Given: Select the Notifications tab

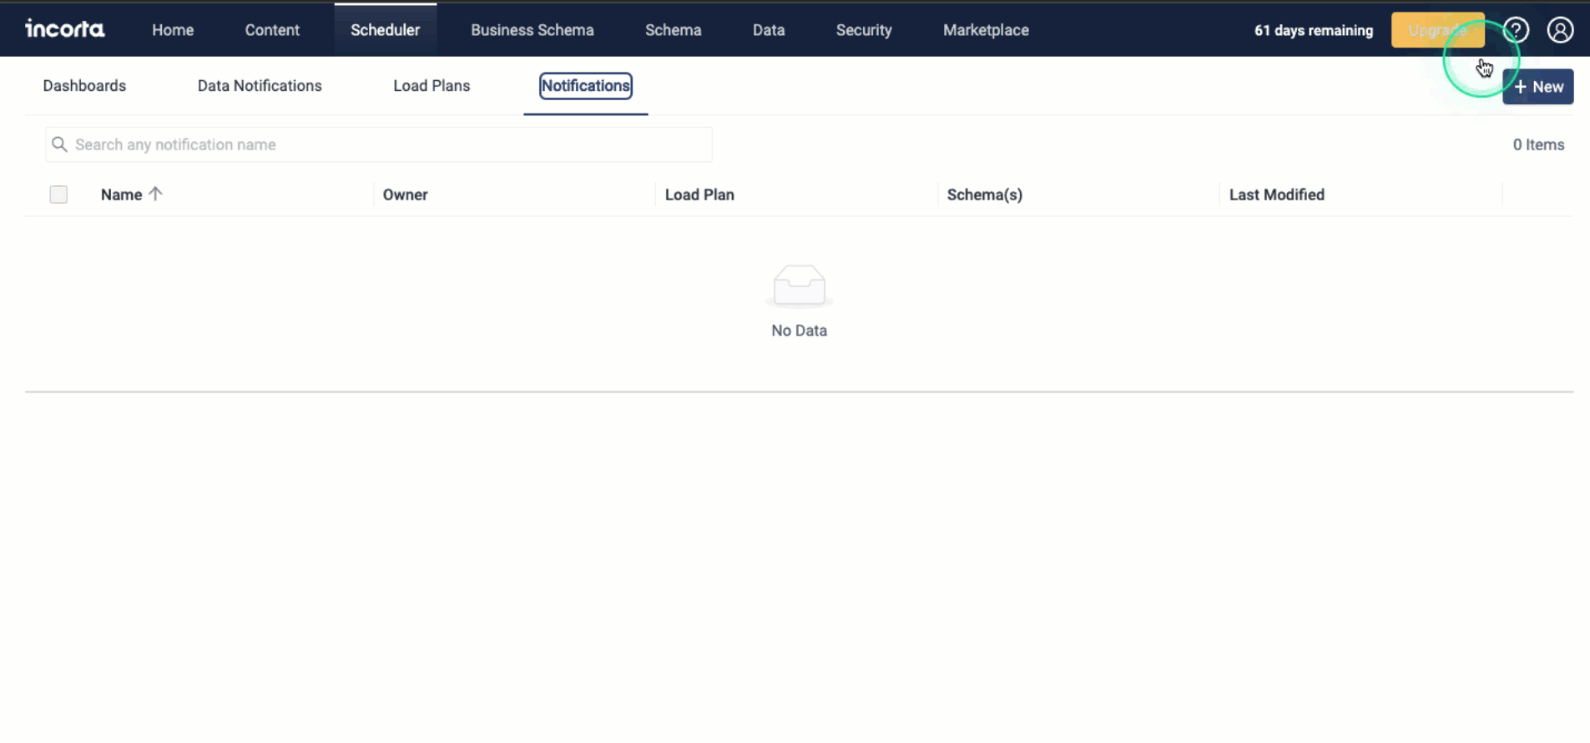Looking at the screenshot, I should tap(585, 86).
